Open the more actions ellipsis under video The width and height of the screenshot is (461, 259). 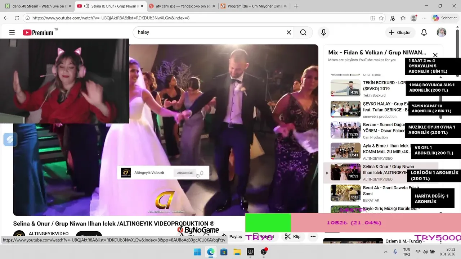[x=313, y=237]
